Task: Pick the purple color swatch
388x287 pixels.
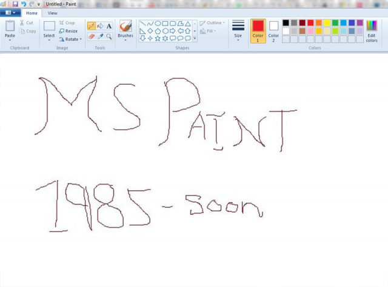Action: click(360, 23)
